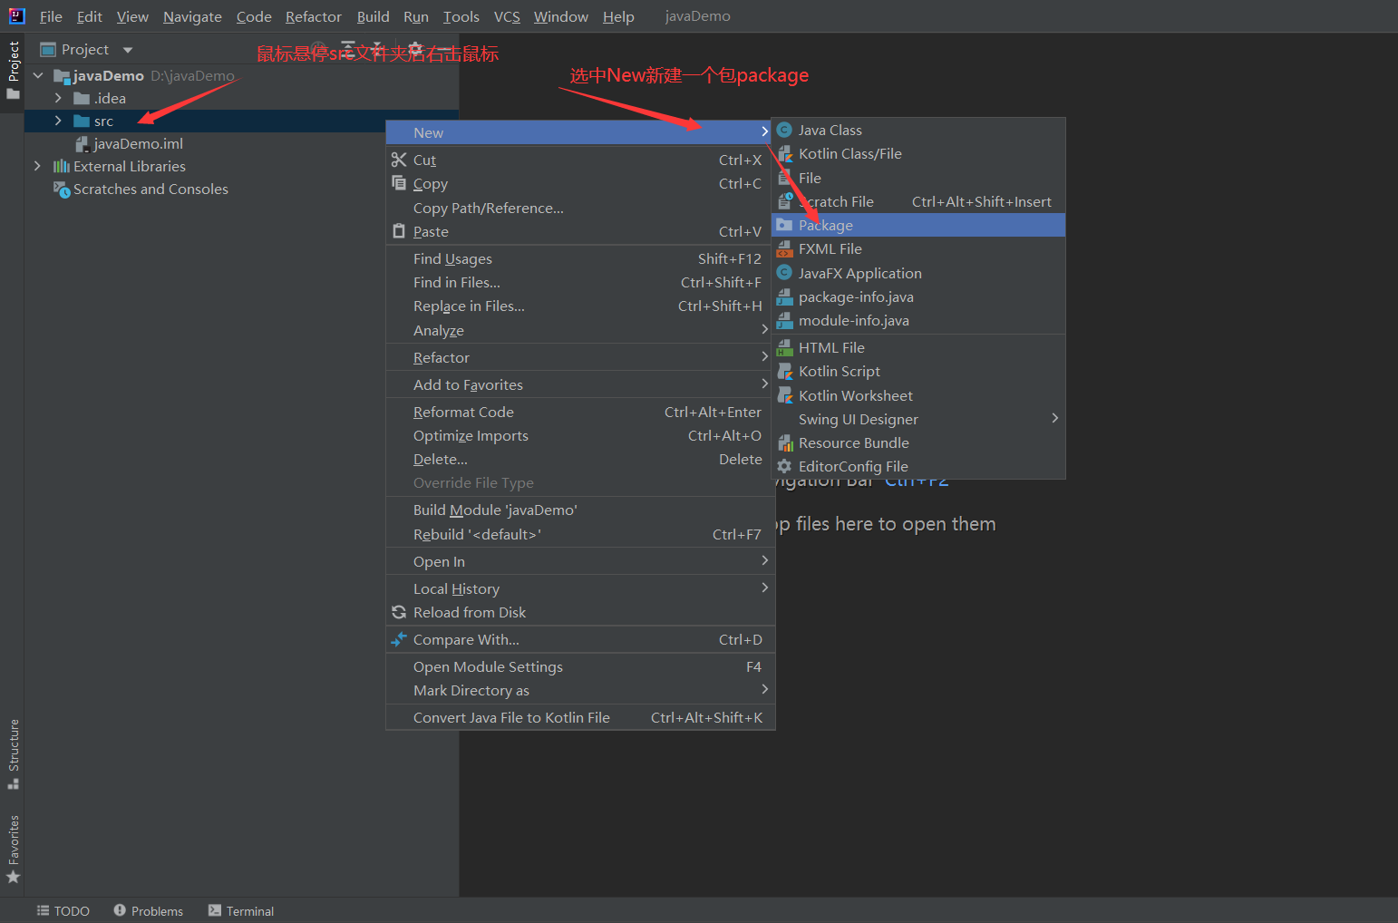Click the HTML File icon
This screenshot has height=923, width=1398.
(x=785, y=347)
